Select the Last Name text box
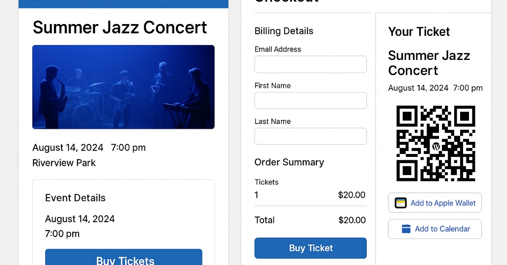This screenshot has width=507, height=265. click(x=311, y=136)
